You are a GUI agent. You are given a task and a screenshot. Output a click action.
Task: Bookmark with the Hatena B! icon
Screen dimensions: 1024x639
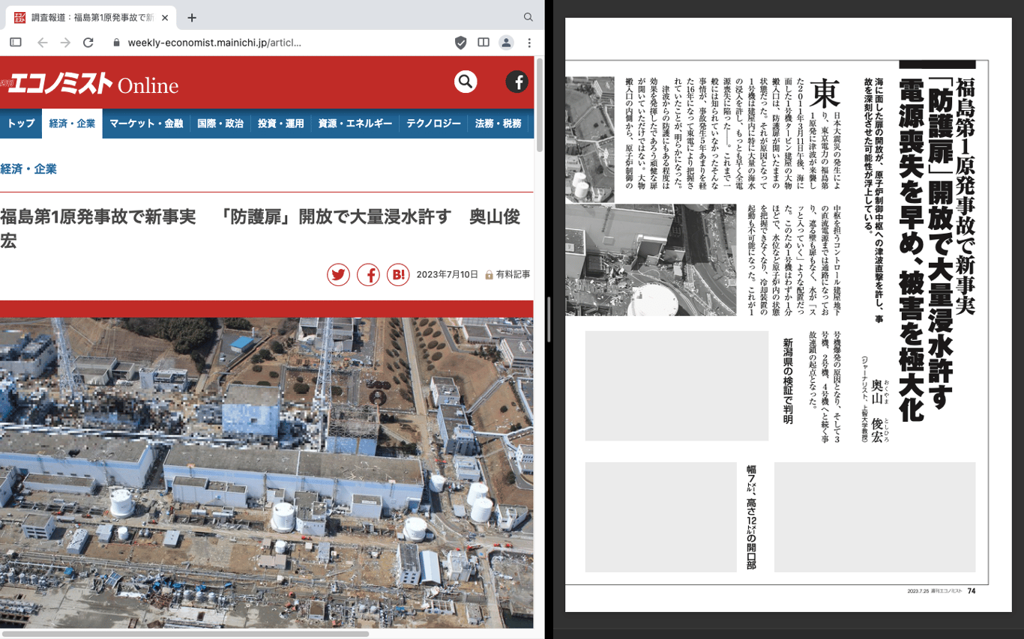(398, 275)
